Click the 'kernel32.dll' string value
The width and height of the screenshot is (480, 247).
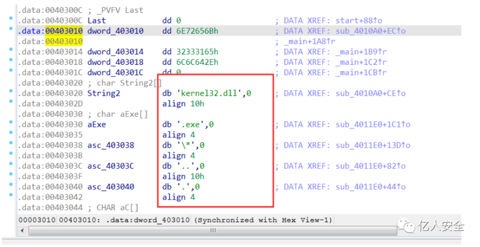(209, 93)
